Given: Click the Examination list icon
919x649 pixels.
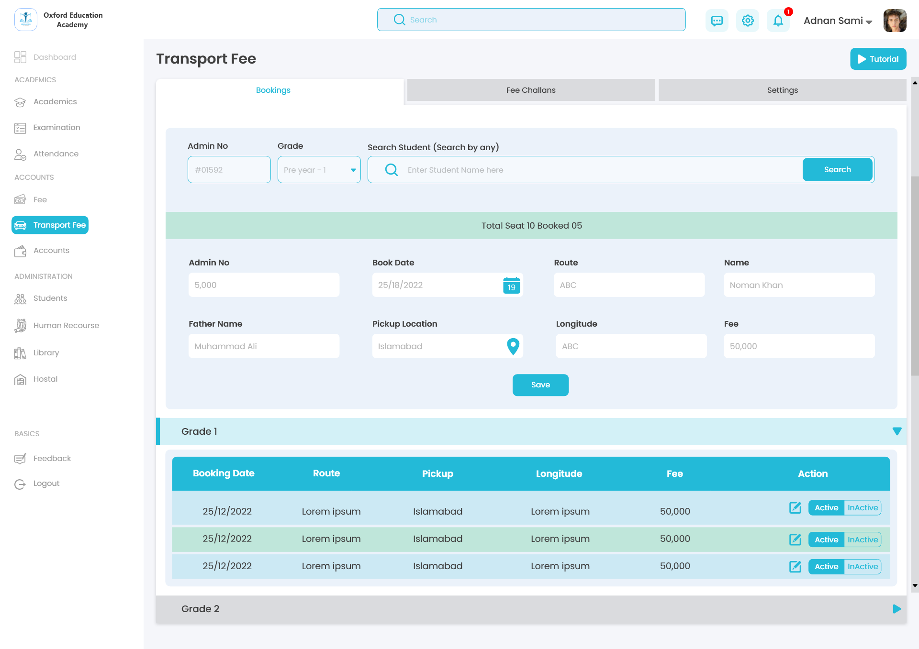Looking at the screenshot, I should (x=20, y=128).
